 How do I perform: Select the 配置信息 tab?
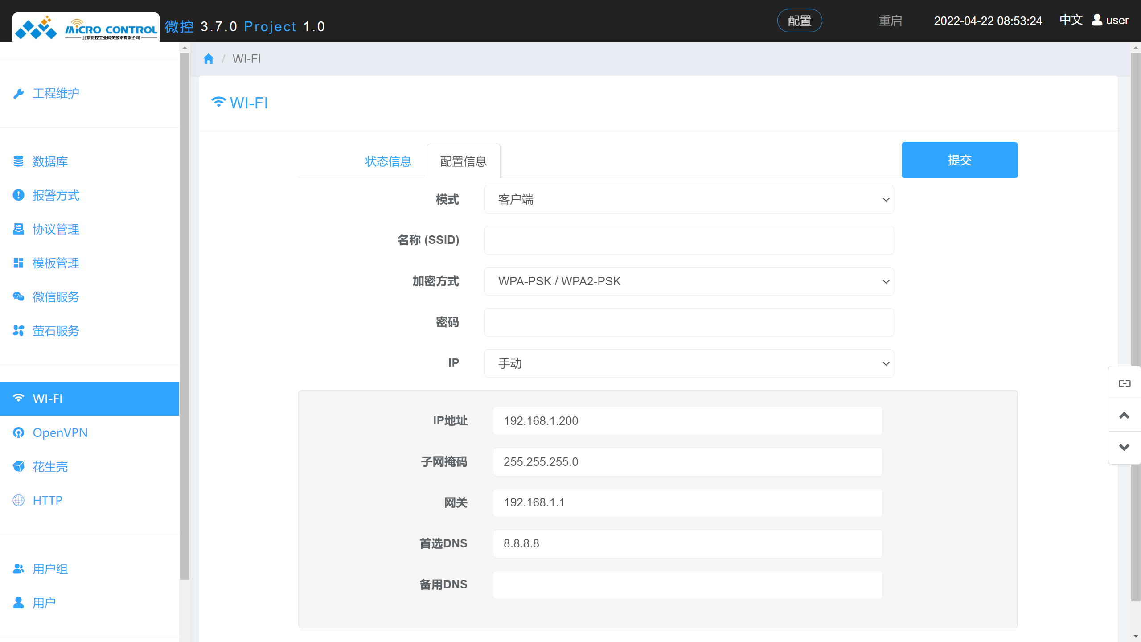coord(463,161)
